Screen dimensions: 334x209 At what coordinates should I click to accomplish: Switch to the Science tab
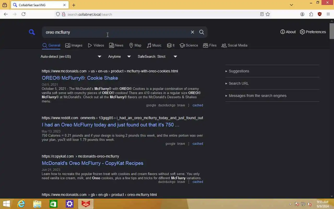(189, 45)
